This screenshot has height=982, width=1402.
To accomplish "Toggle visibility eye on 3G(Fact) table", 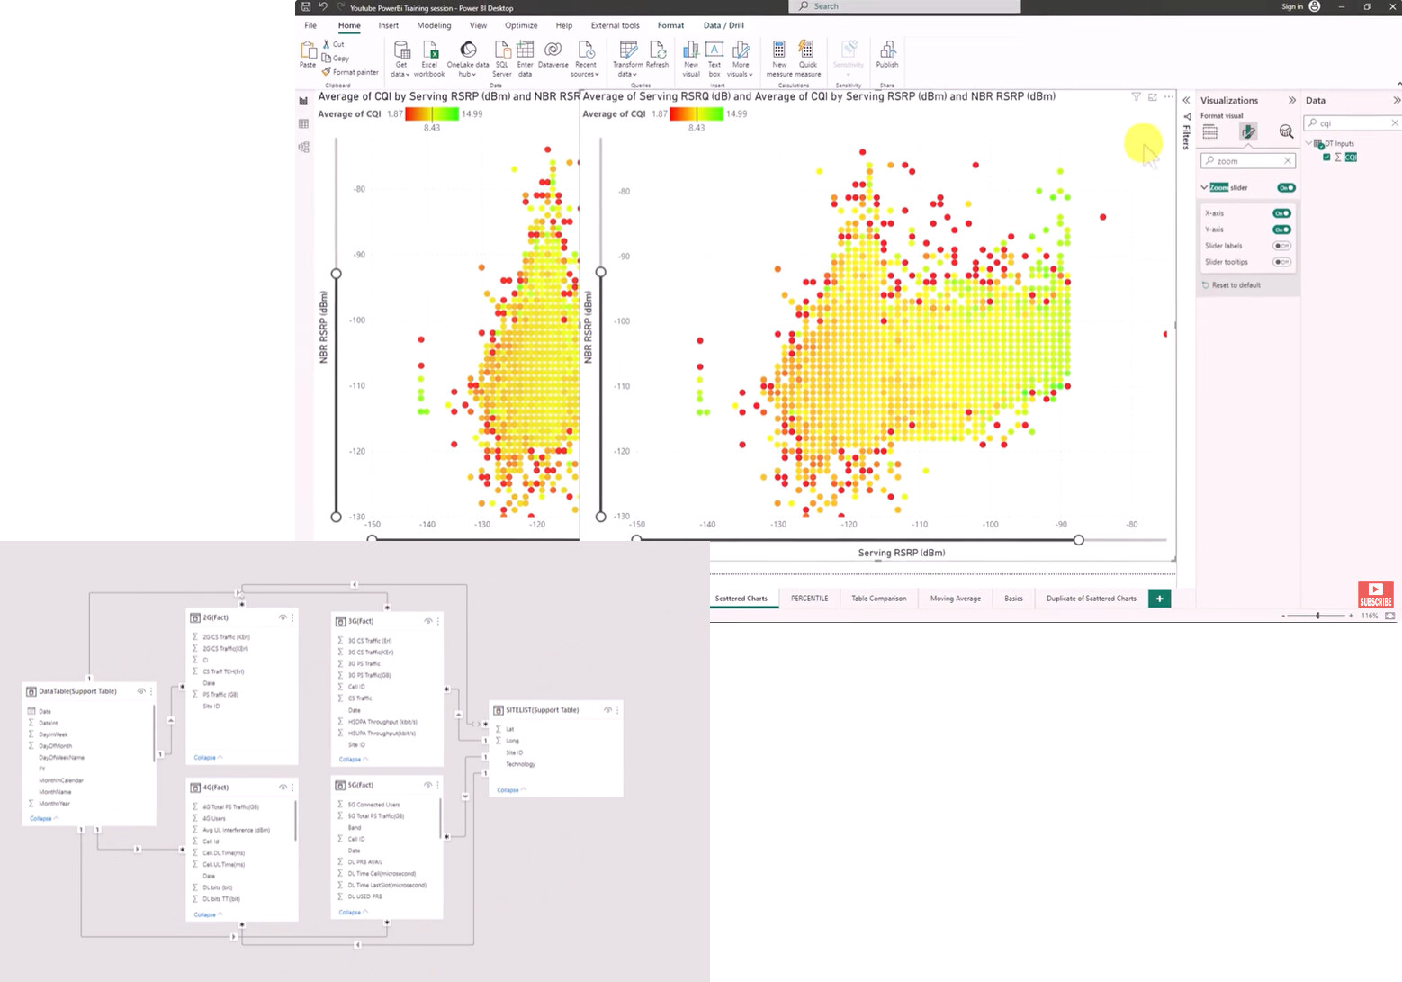I will pyautogui.click(x=427, y=621).
